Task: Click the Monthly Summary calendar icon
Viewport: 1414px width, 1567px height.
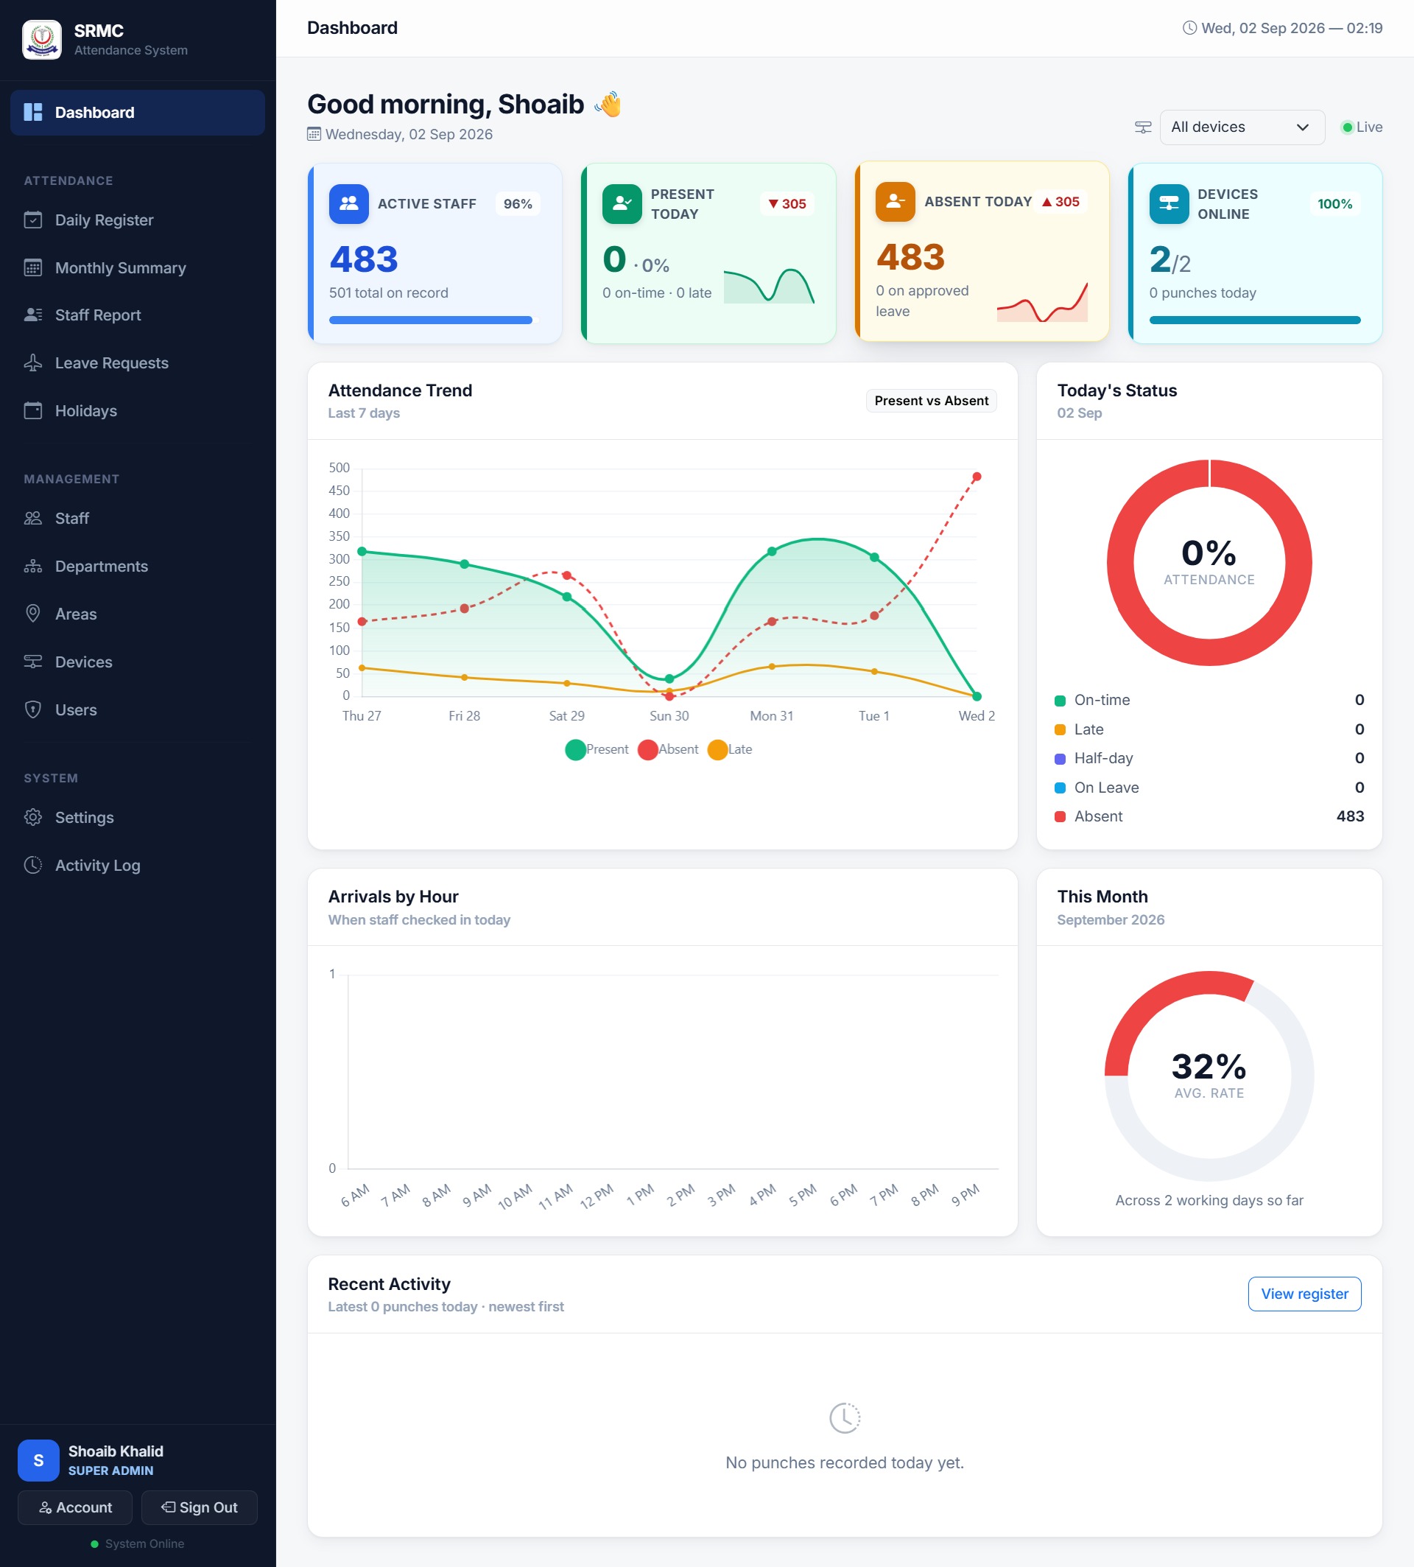Action: coord(33,268)
